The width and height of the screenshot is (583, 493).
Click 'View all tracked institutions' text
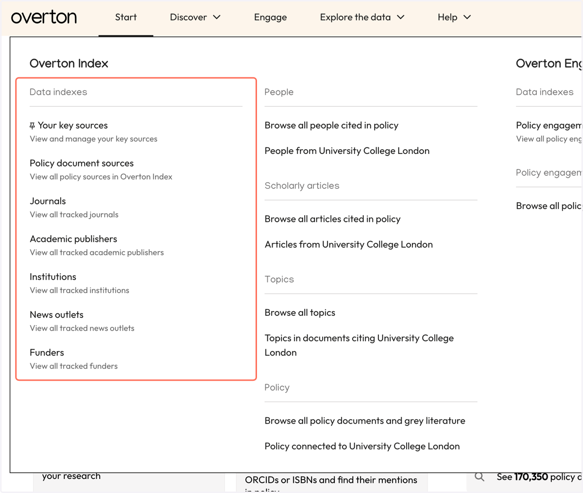(x=79, y=290)
